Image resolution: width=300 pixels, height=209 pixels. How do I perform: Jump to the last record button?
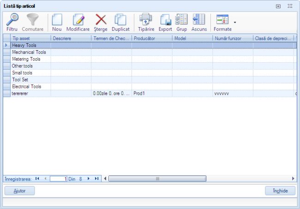96,179
